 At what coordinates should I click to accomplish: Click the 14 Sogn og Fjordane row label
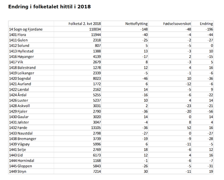pyautogui.click(x=26, y=29)
